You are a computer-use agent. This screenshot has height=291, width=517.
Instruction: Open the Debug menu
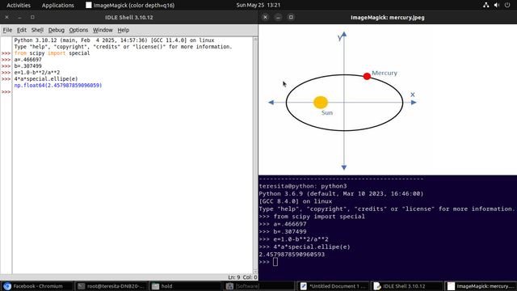[57, 30]
